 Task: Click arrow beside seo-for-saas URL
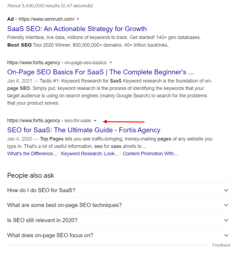point(95,121)
